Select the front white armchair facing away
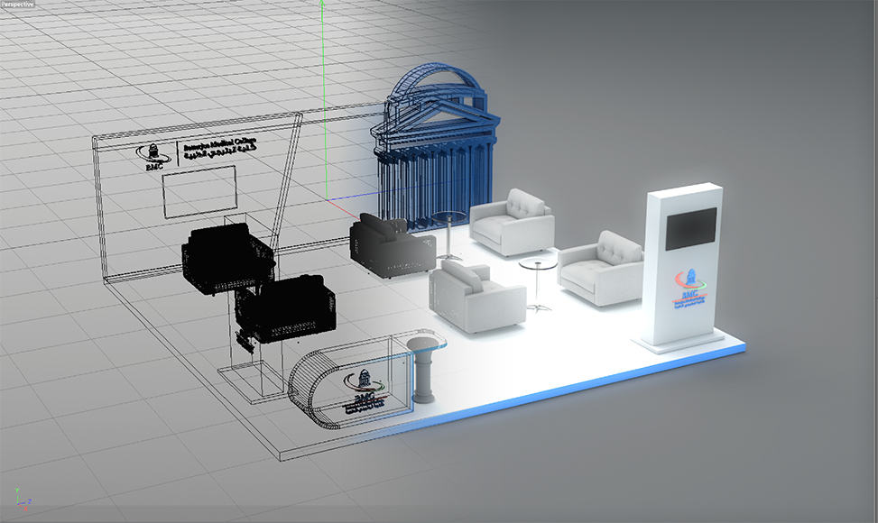 tap(476, 296)
